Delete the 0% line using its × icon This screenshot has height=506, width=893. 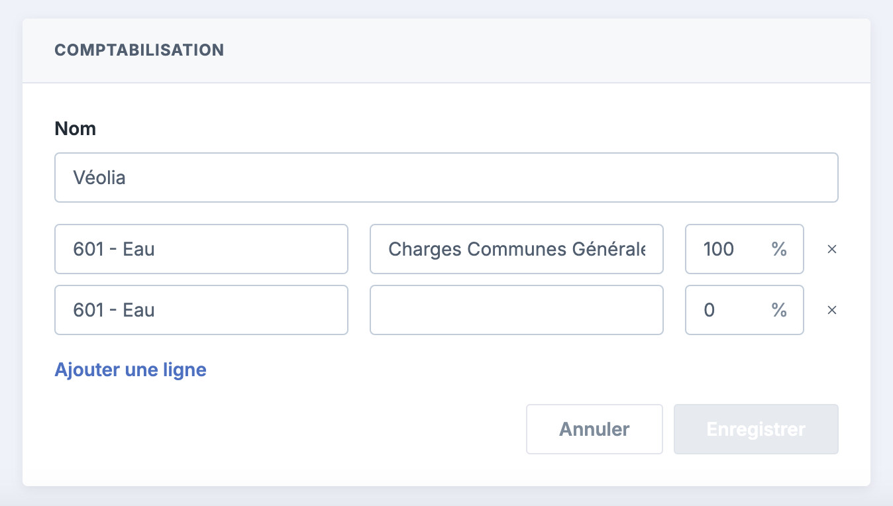[832, 311]
